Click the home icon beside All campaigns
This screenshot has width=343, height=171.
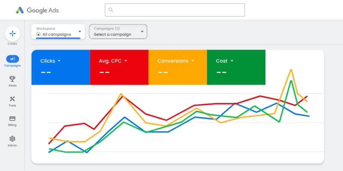click(38, 34)
